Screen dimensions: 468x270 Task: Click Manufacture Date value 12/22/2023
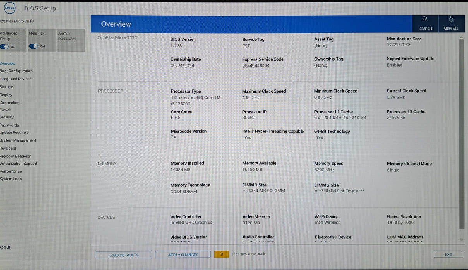coord(399,45)
